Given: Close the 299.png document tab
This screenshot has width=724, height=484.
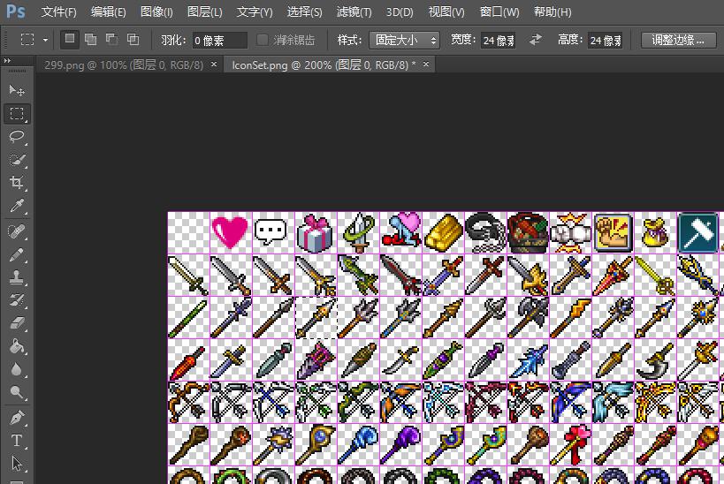Looking at the screenshot, I should 214,64.
